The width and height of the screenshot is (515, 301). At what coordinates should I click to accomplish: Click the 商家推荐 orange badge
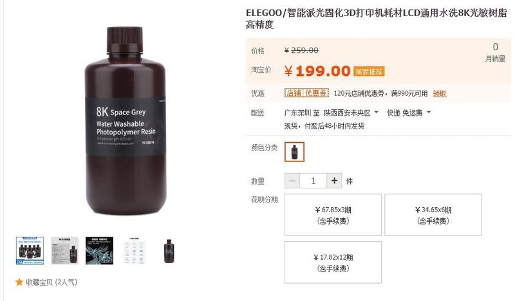369,71
